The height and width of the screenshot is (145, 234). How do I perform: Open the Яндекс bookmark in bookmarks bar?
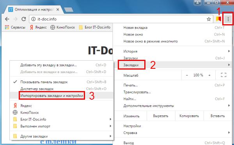[x=38, y=27]
